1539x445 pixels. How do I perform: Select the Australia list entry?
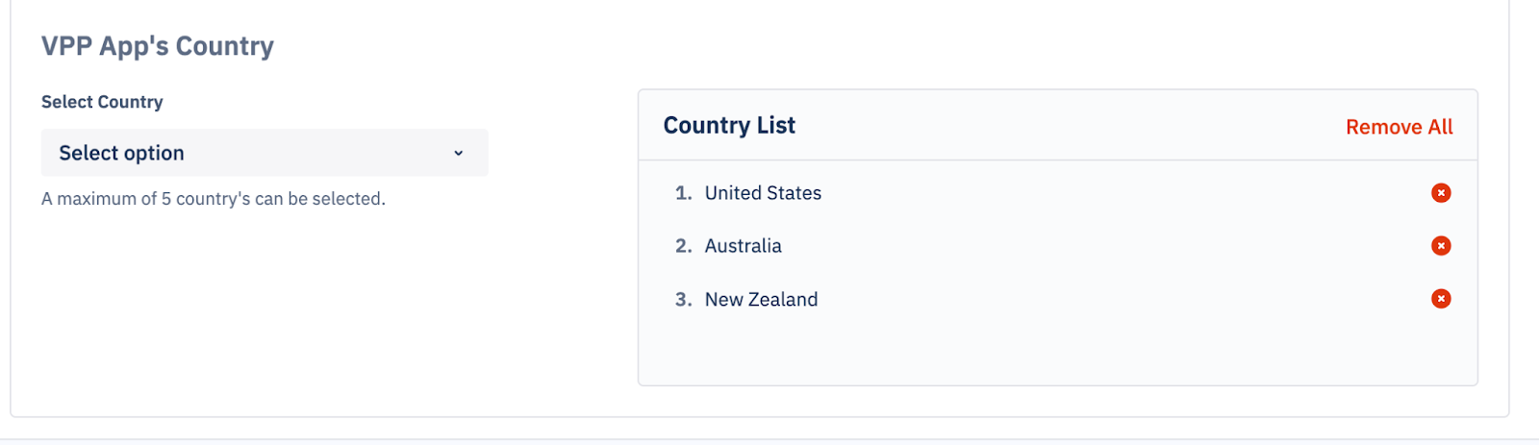[x=743, y=246]
